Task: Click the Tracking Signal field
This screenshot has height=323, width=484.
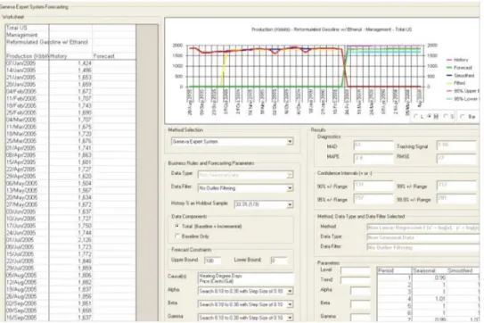Action: (457, 145)
